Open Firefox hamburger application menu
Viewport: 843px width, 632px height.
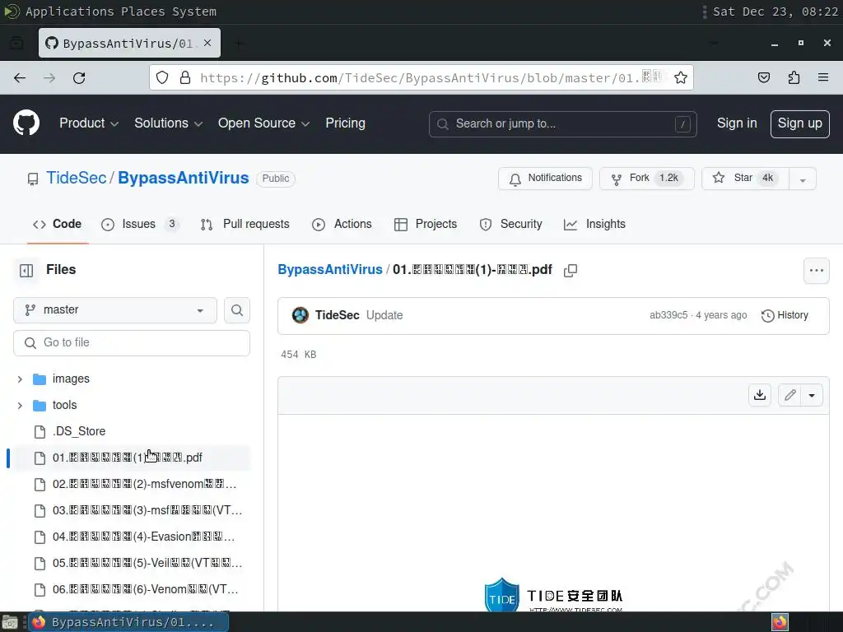coord(823,78)
